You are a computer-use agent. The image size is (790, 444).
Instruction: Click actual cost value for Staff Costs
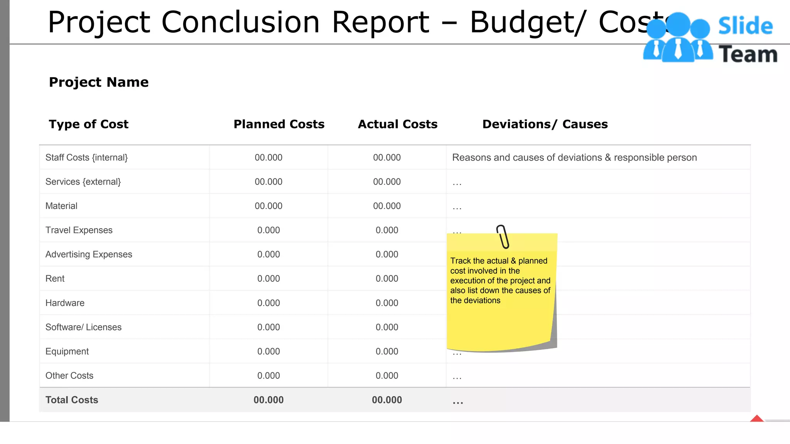[387, 158]
